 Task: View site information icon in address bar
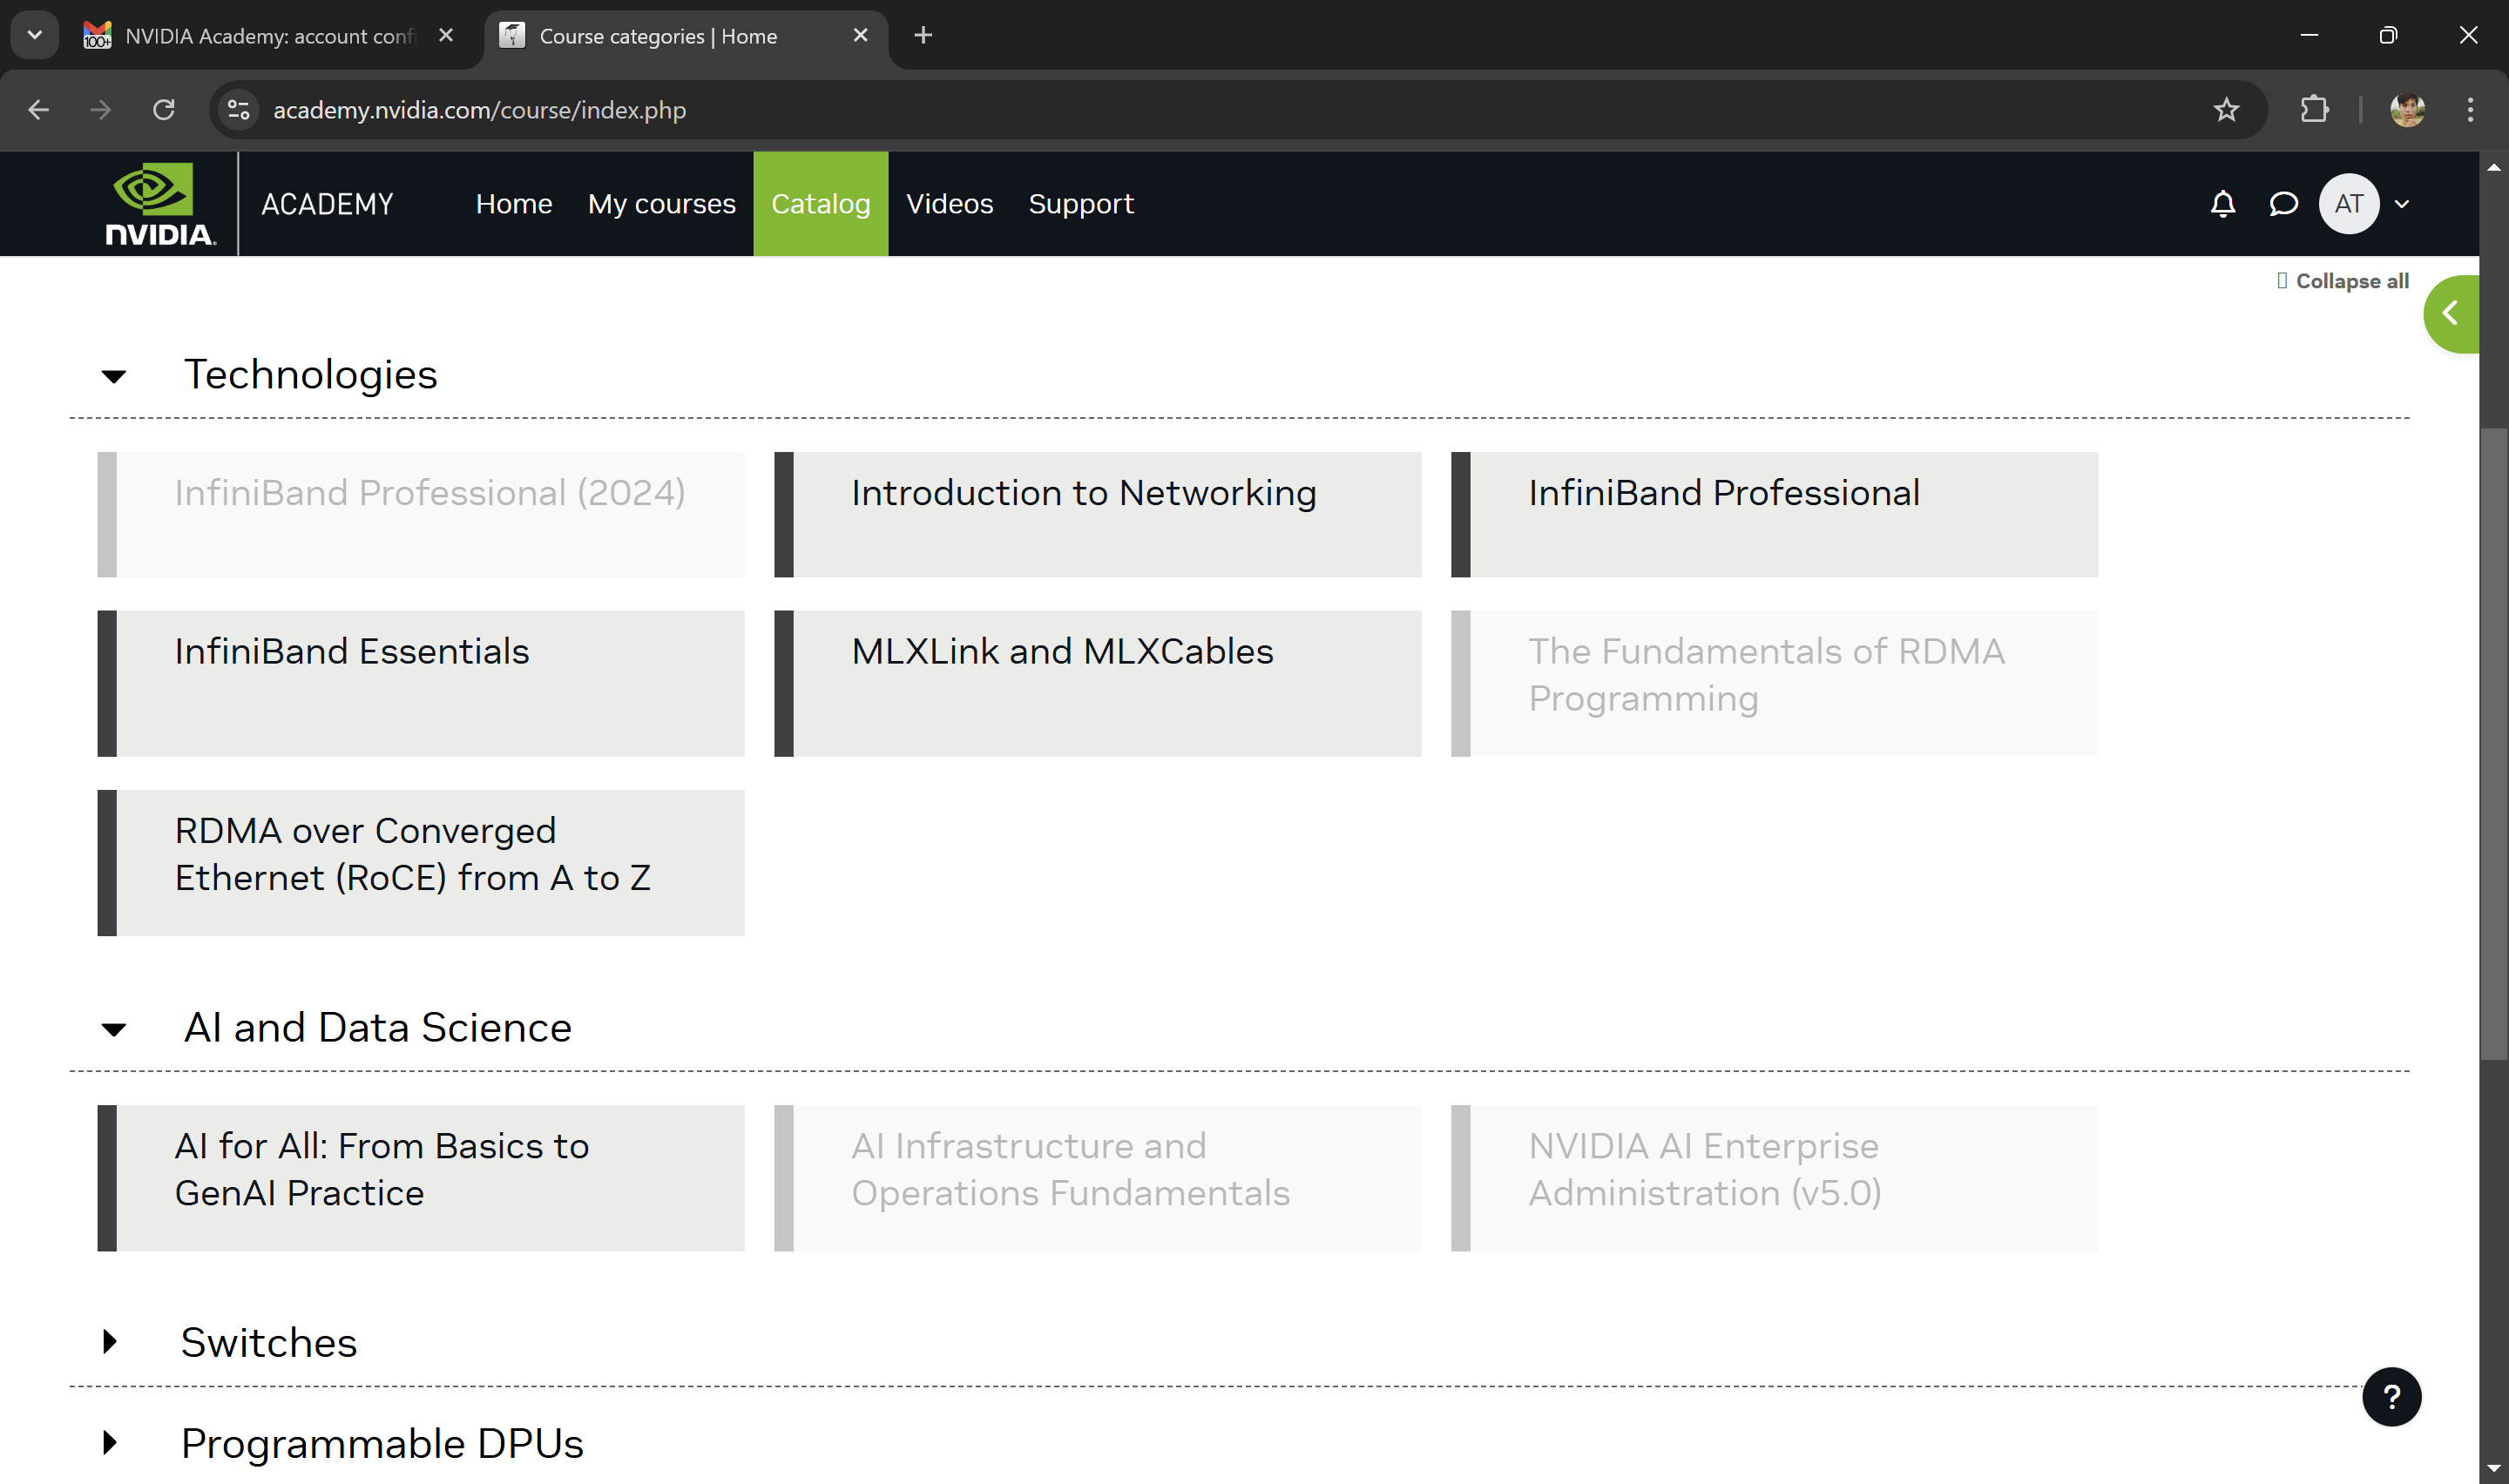click(x=238, y=110)
